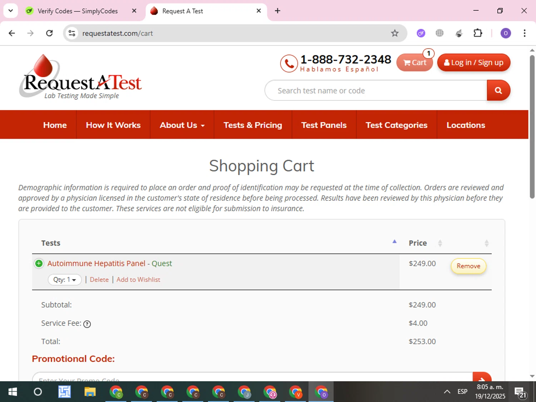Open the Cart button

(x=415, y=63)
